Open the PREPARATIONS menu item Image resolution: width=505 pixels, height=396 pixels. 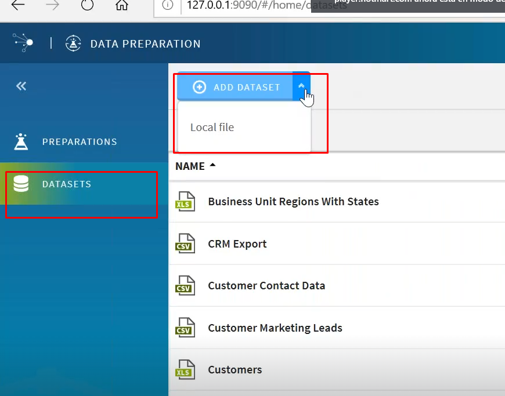[80, 142]
